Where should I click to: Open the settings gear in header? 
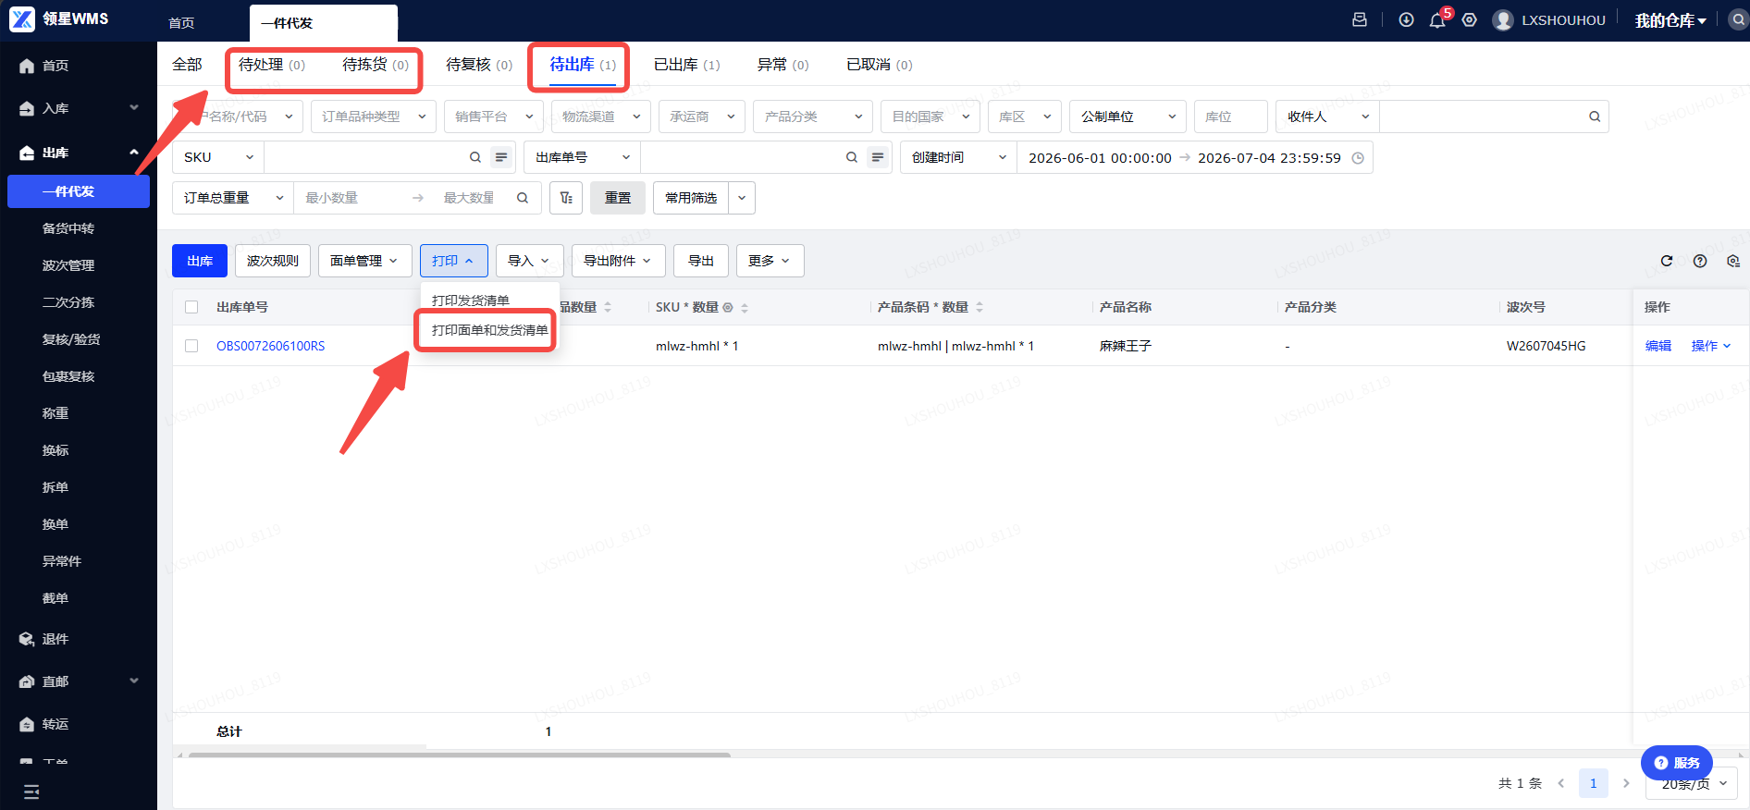1469,19
